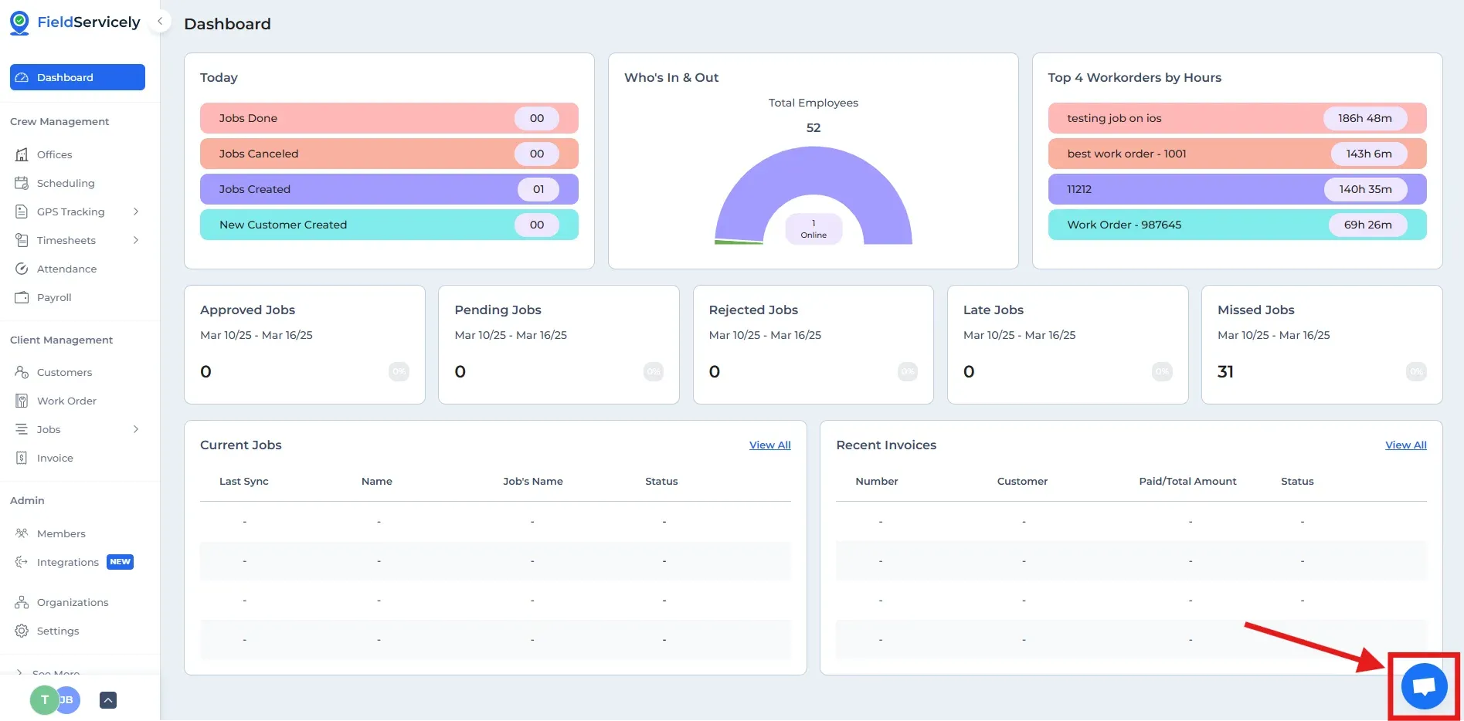1464x721 pixels.
Task: Select Work Order in the sidebar
Action: (x=66, y=401)
